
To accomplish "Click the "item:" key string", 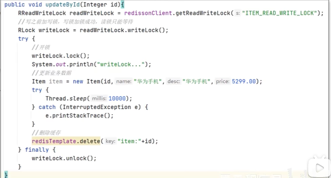I will pos(129,141).
